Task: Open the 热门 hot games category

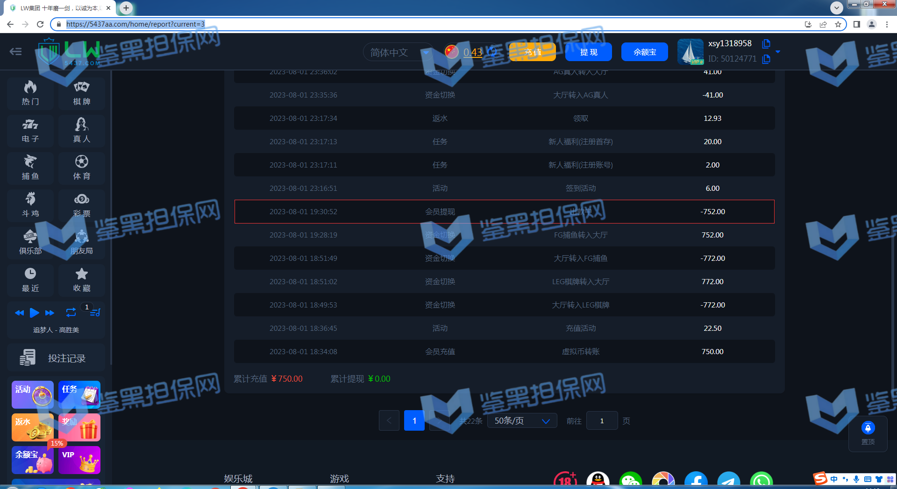Action: coord(30,93)
